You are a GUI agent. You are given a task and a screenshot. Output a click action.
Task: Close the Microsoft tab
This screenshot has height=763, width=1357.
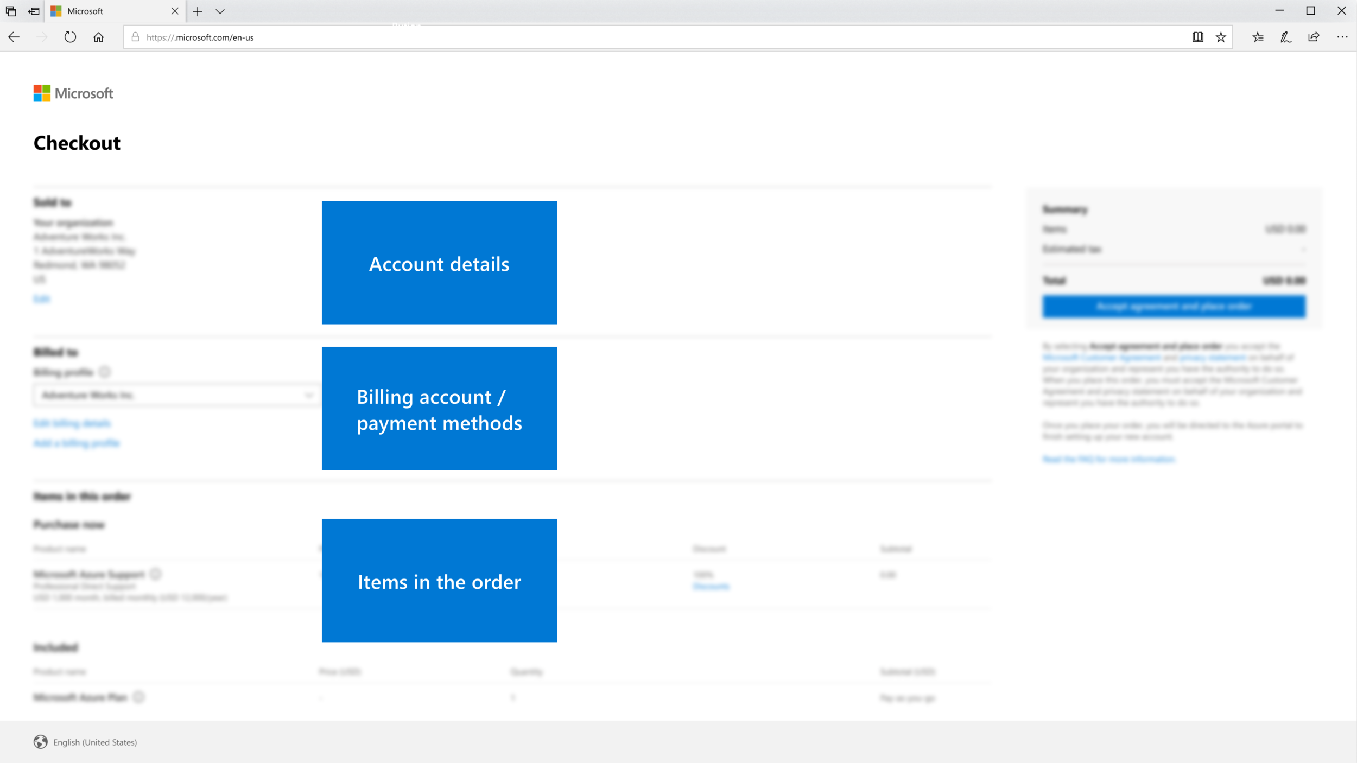coord(175,11)
